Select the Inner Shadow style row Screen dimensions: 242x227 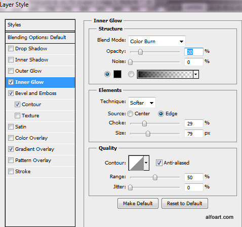[x=40, y=60]
